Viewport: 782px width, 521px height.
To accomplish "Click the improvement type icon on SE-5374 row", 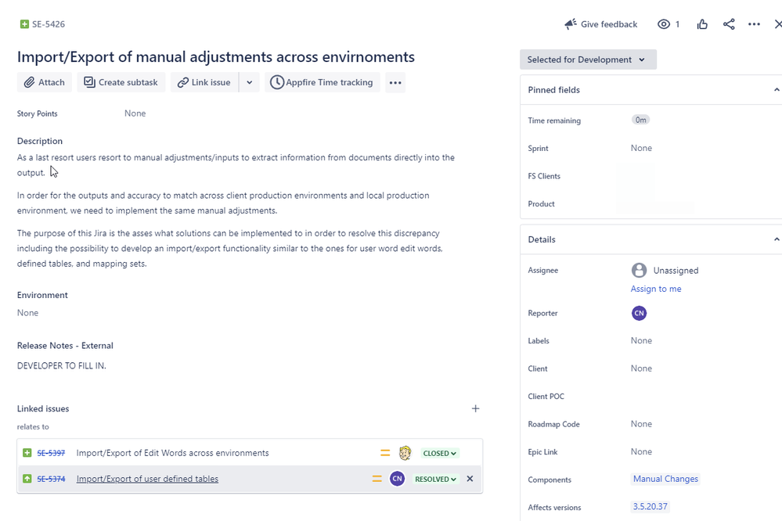I will coord(27,479).
